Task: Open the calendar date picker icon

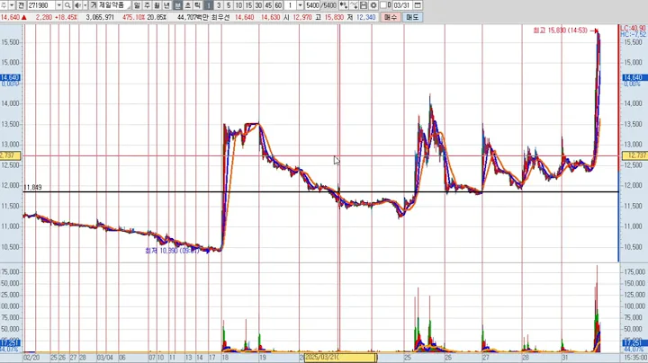Action: [418, 5]
